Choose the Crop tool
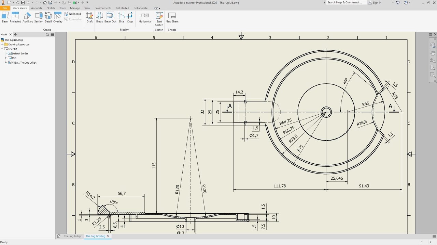This screenshot has width=437, height=245. 130,17
